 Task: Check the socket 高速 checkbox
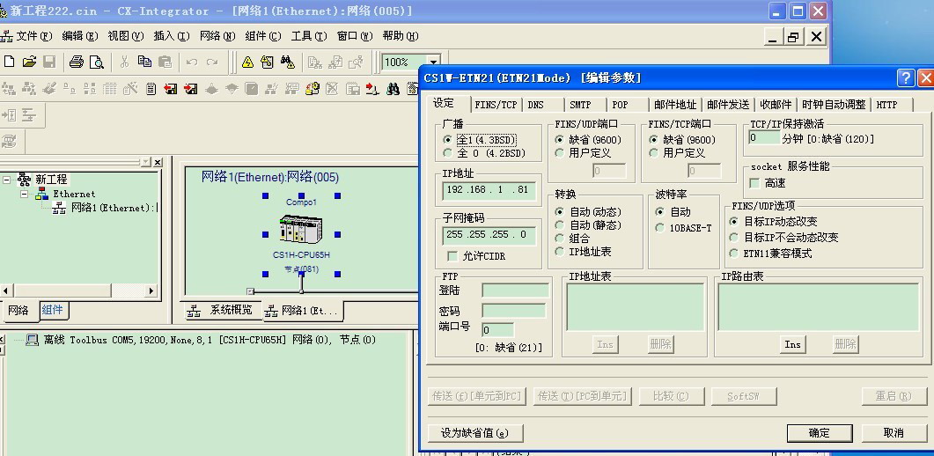[x=754, y=183]
